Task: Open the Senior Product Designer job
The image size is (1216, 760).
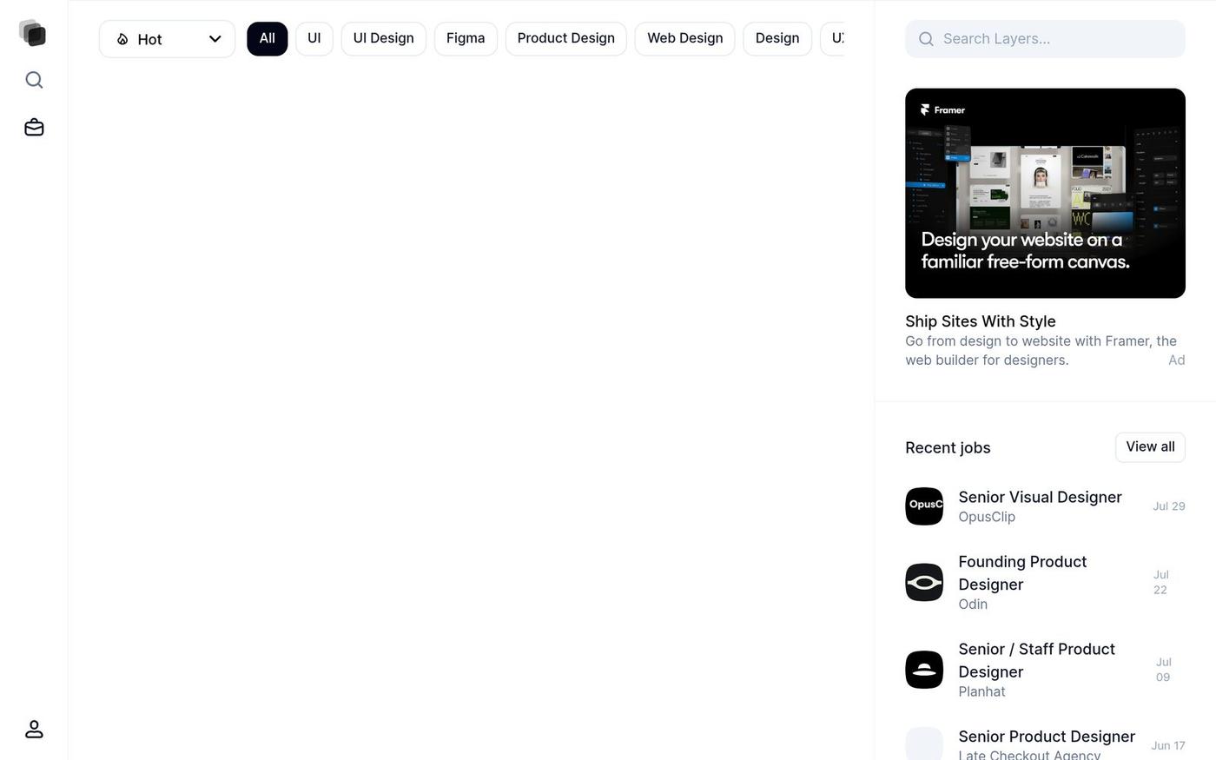Action: (1047, 737)
